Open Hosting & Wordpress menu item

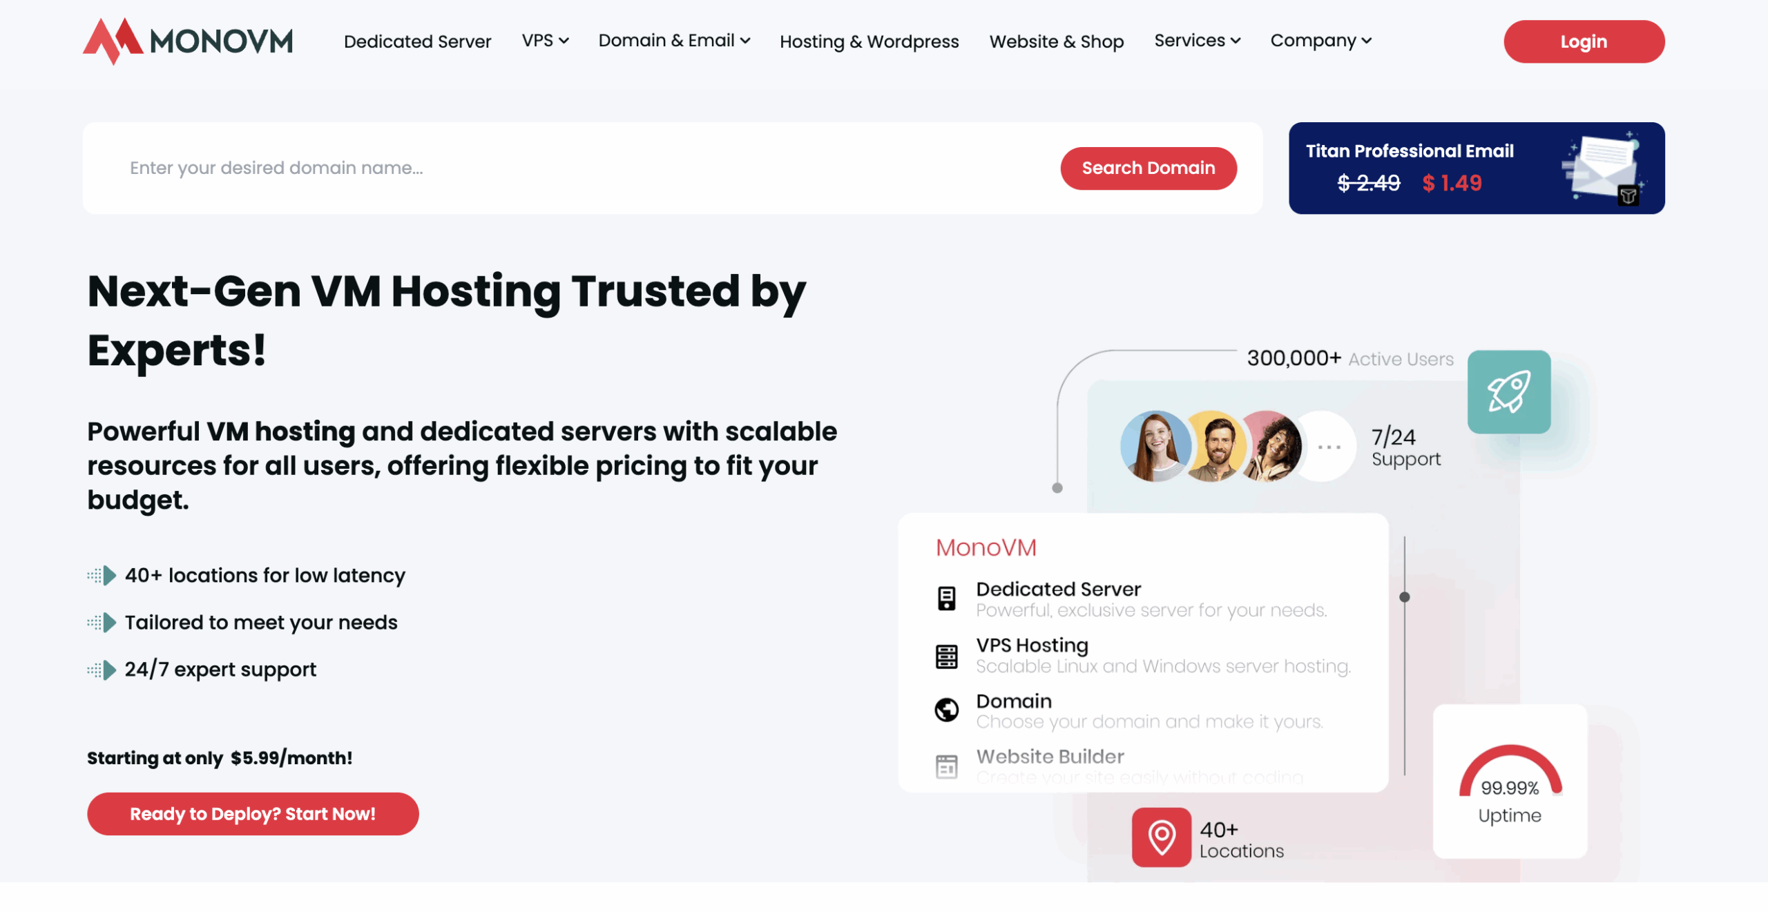click(869, 41)
